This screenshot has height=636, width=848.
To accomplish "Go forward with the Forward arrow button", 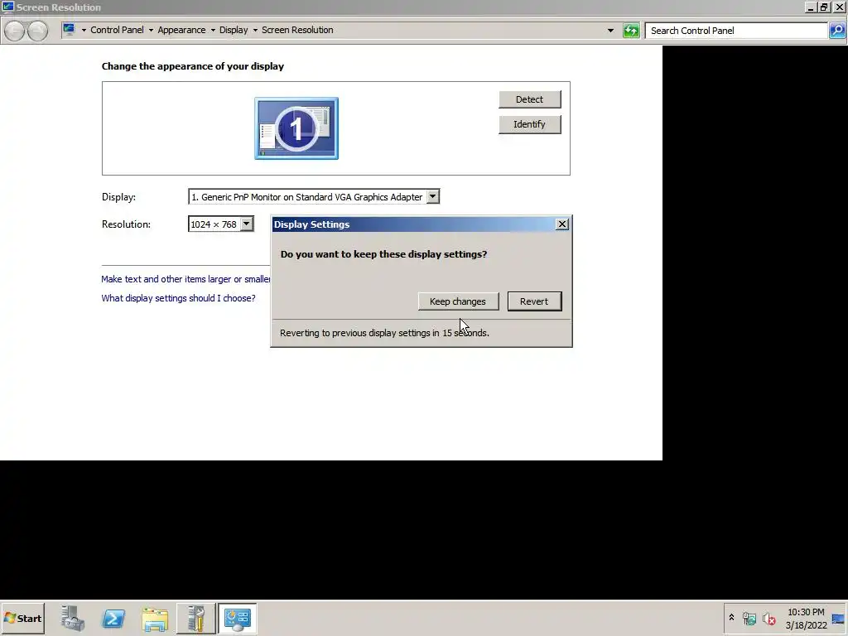I will (37, 31).
